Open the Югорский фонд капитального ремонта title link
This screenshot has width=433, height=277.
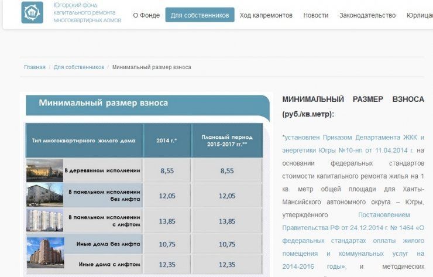87,13
